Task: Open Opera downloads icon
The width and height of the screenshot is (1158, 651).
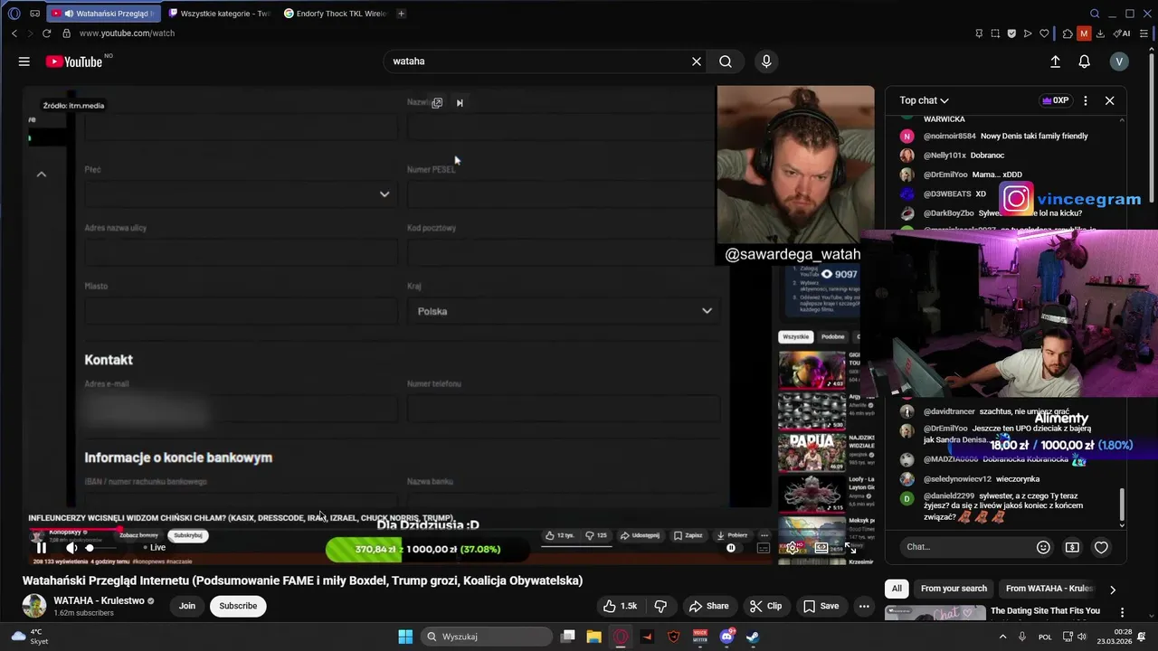Action: click(x=1100, y=33)
